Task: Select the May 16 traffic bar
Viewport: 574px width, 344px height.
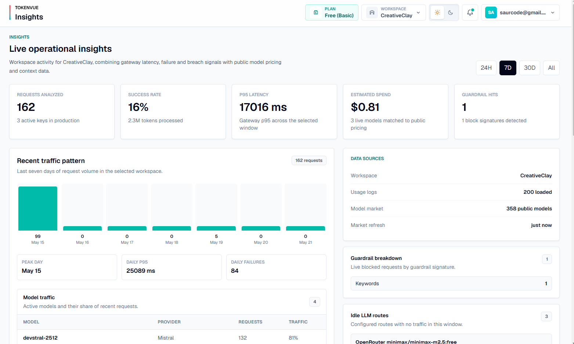Action: coord(82,228)
